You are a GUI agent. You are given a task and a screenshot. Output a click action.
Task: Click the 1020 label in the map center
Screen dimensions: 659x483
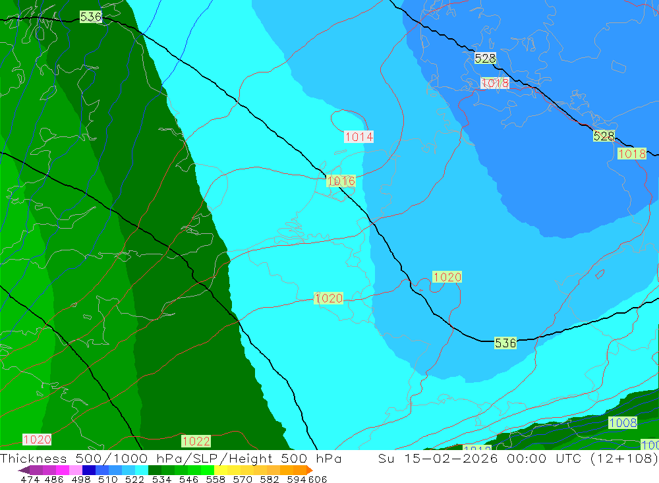pos(329,298)
